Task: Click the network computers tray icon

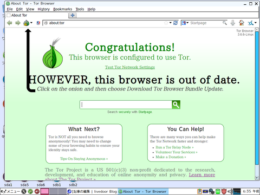Action: tap(212, 191)
